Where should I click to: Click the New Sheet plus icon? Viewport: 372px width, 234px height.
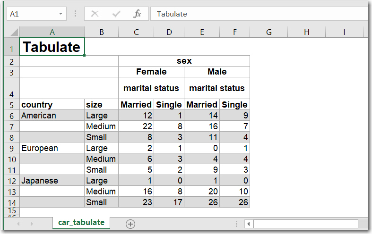130,224
